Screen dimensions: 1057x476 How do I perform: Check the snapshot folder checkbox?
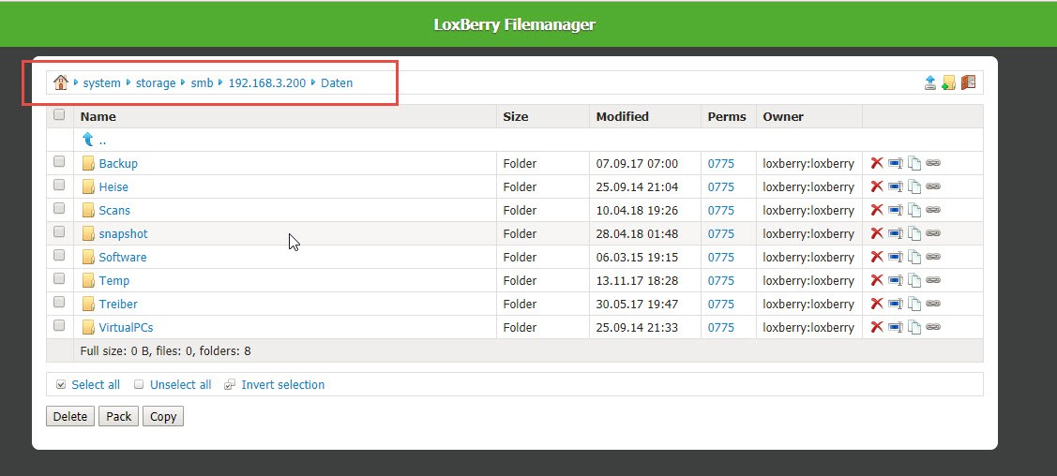click(59, 231)
